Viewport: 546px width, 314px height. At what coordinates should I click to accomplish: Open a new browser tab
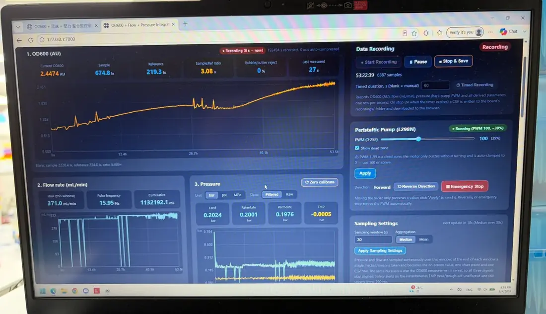pos(185,24)
